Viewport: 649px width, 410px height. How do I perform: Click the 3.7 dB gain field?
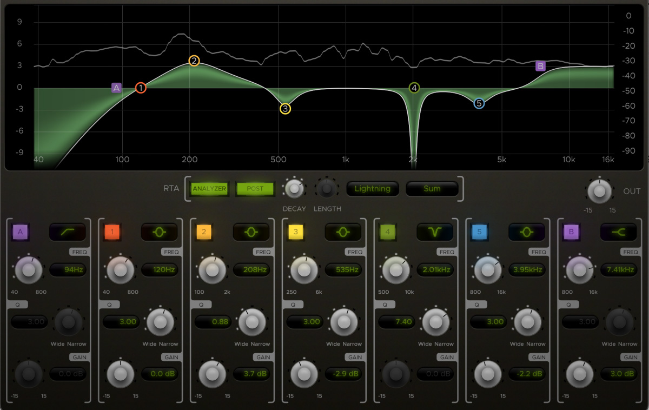point(252,374)
